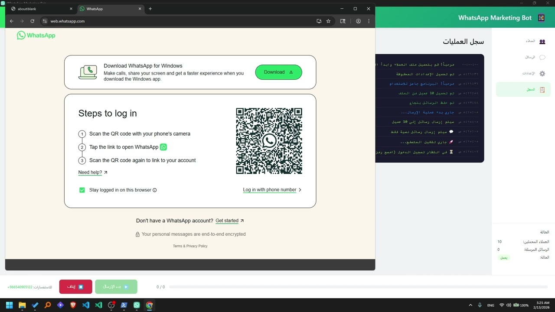The width and height of the screenshot is (555, 312).
Task: Open the Privacy Policy link
Action: click(197, 246)
